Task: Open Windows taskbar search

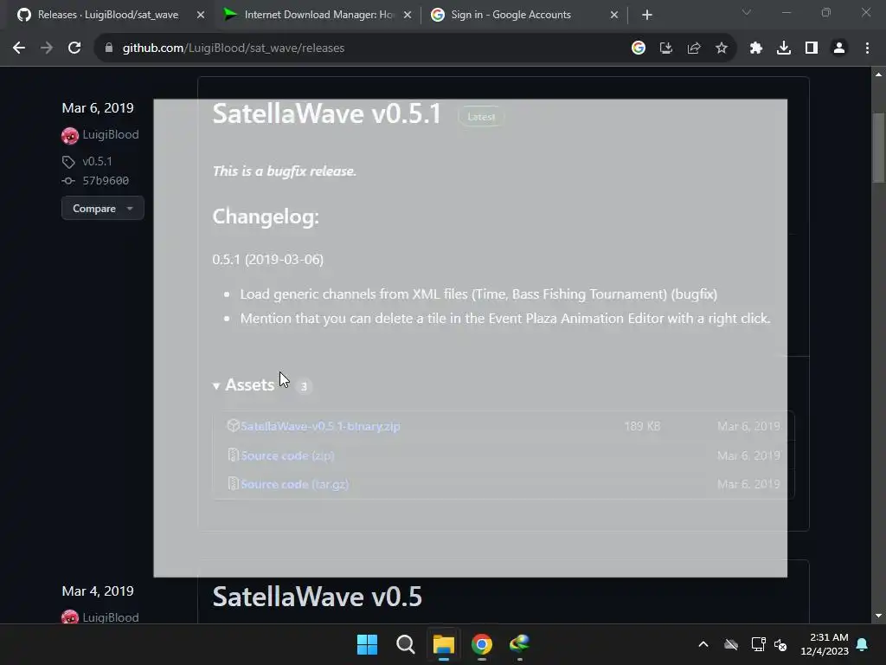Action: 405,644
